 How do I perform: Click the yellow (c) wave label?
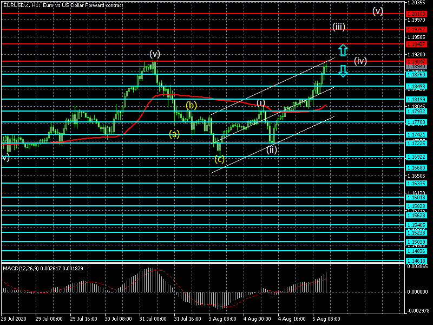220,159
